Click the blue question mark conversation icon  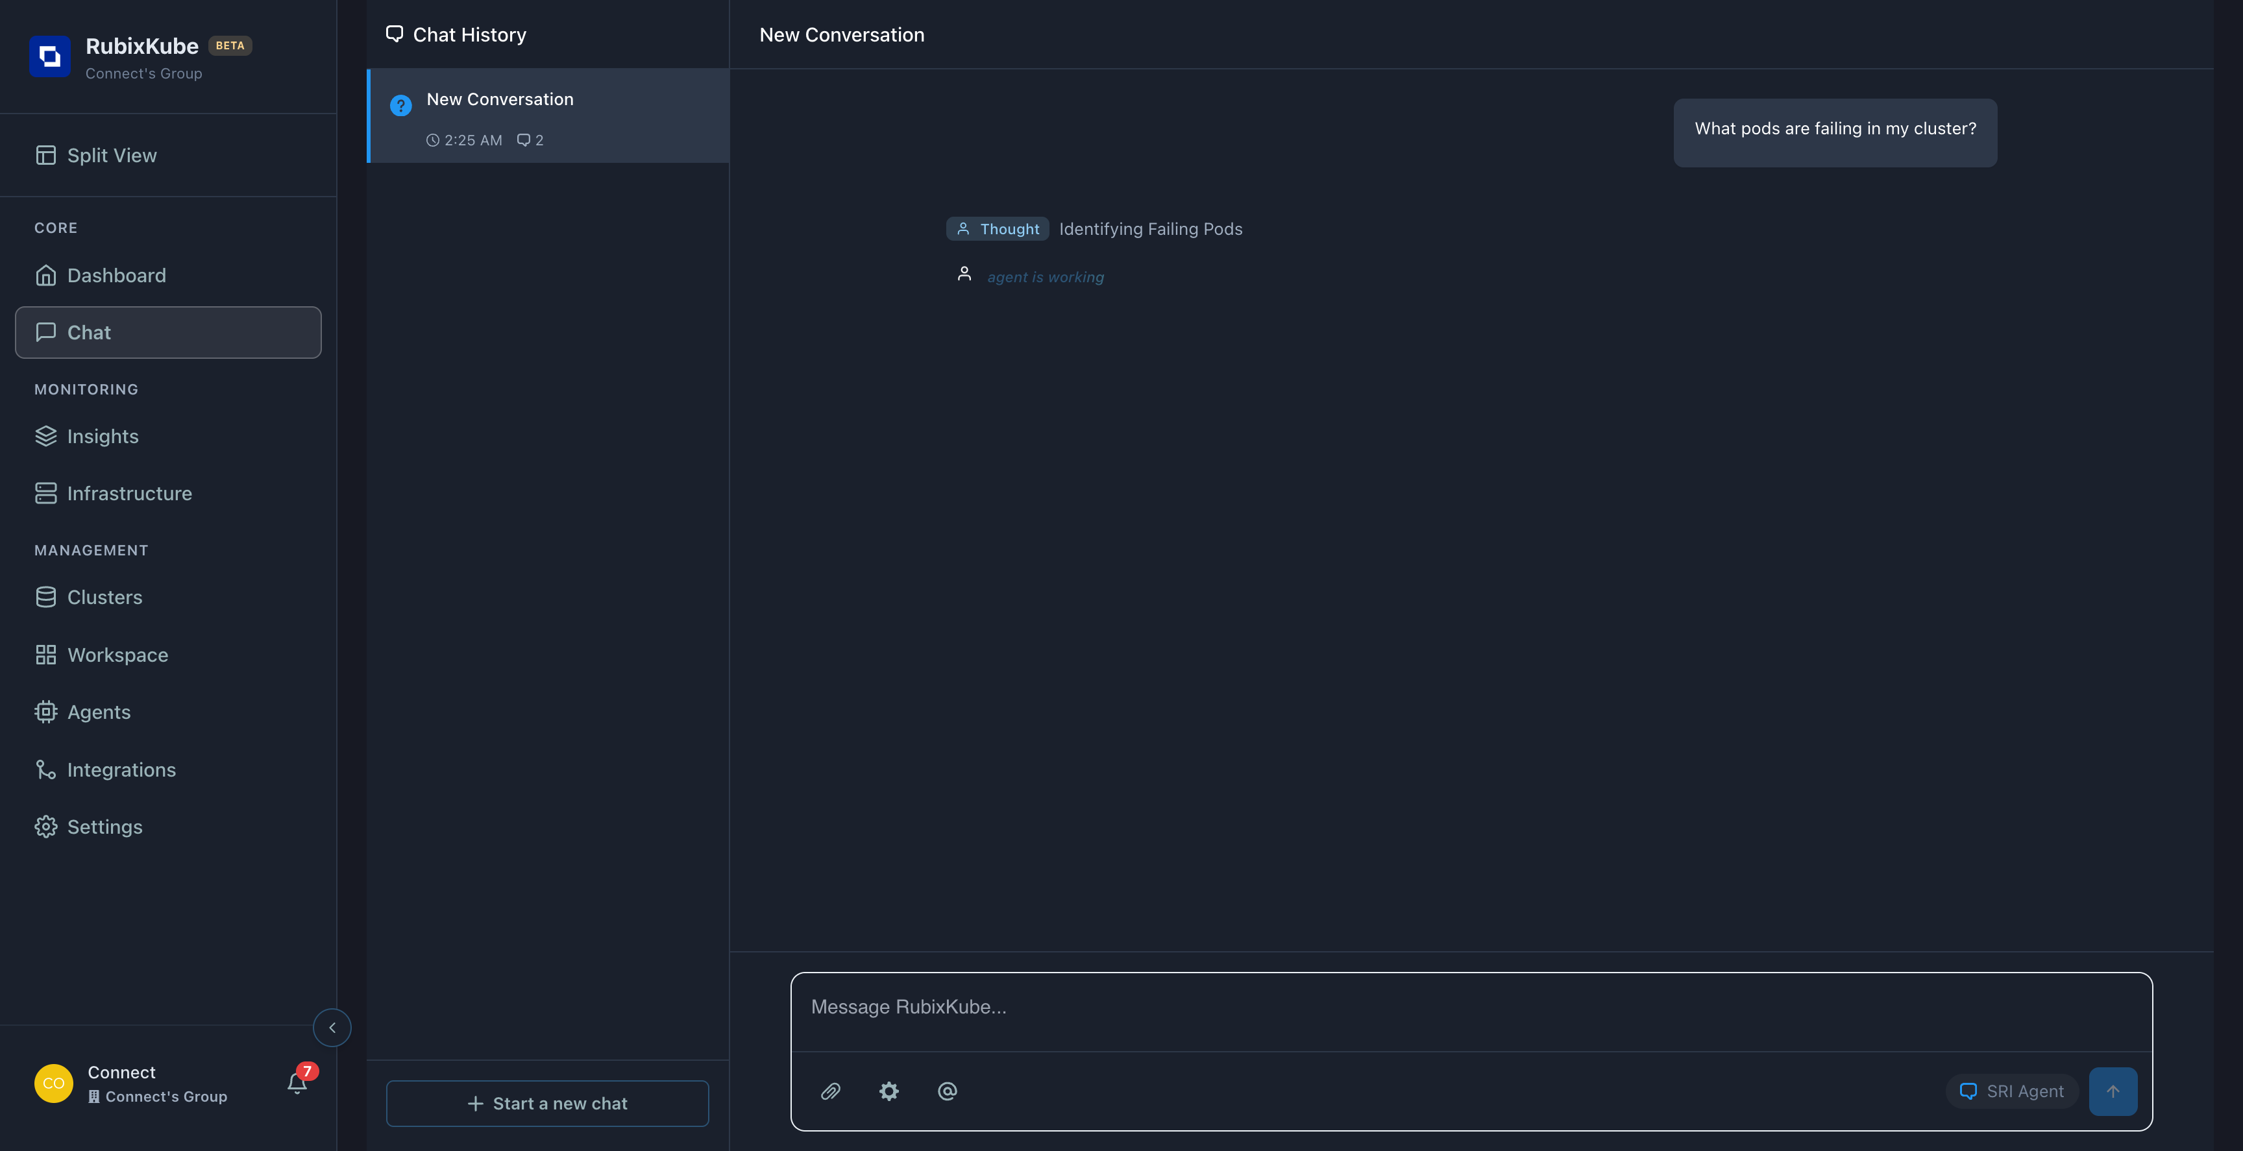tap(400, 105)
